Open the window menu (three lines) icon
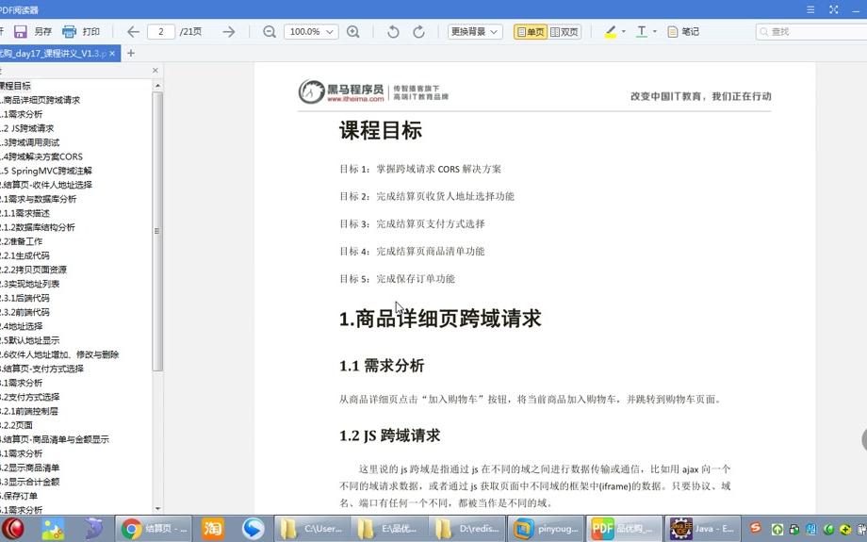 coord(810,9)
